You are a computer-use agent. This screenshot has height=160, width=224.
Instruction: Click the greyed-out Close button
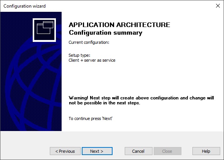(167, 151)
